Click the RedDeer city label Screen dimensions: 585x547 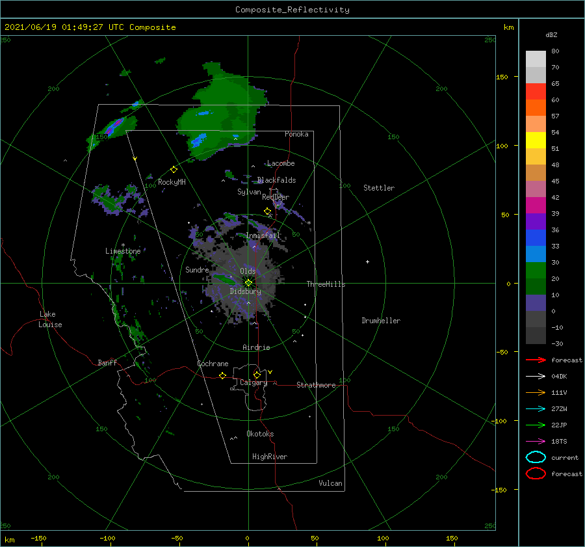click(x=276, y=197)
